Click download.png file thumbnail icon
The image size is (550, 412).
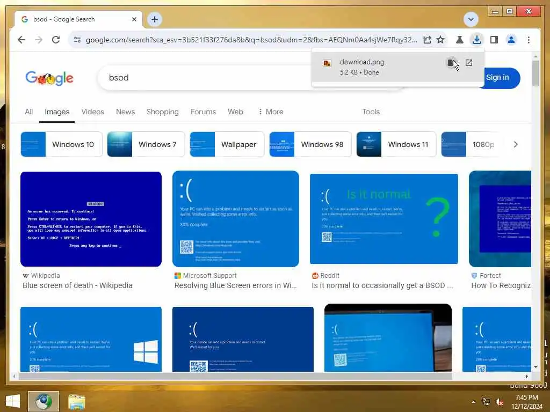tap(327, 63)
